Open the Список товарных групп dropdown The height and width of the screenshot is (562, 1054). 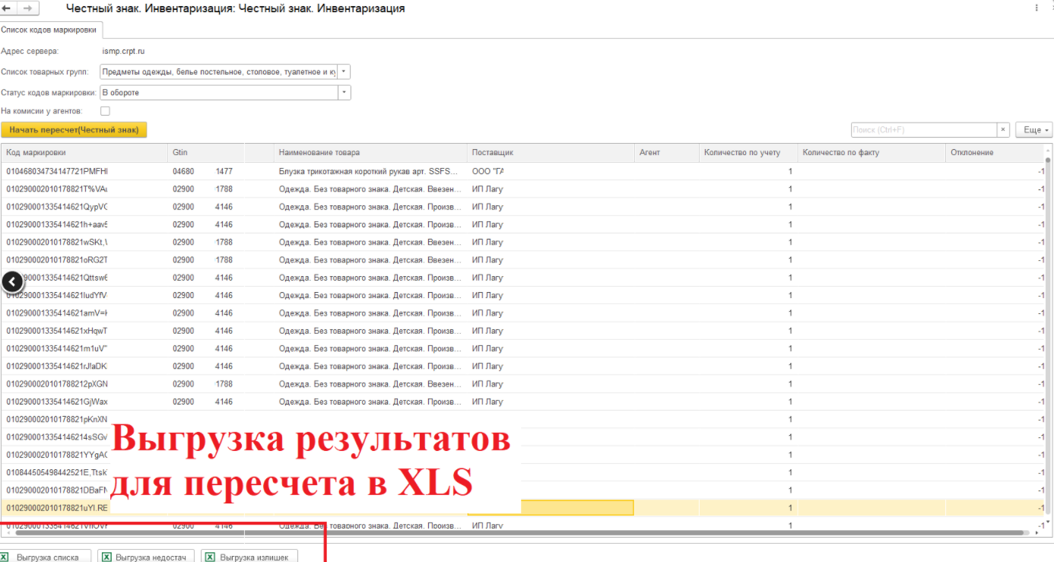point(343,70)
